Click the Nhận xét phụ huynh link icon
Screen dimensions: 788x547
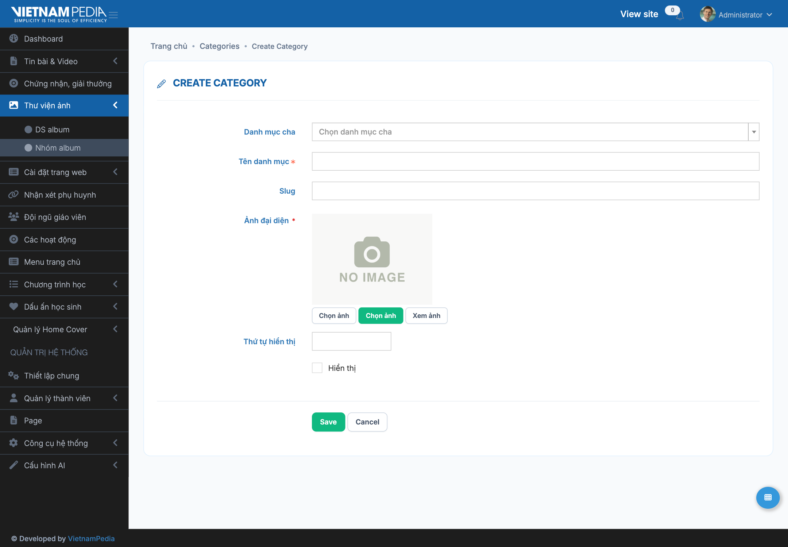(x=13, y=195)
